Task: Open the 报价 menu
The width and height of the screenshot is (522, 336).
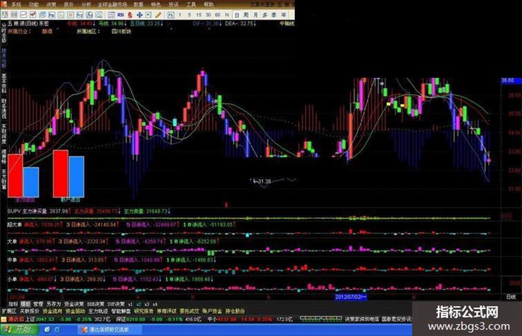Action: [68, 4]
